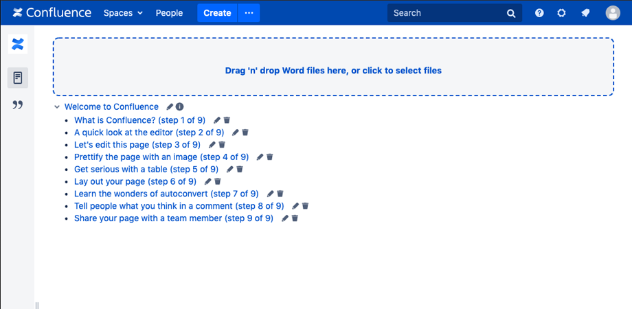Open the Spaces dropdown menu
Image resolution: width=632 pixels, height=309 pixels.
124,13
